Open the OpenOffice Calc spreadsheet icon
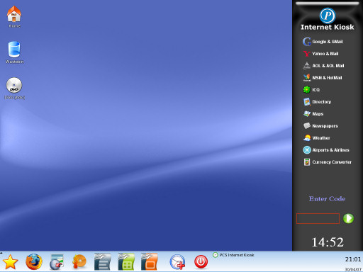 (126, 261)
